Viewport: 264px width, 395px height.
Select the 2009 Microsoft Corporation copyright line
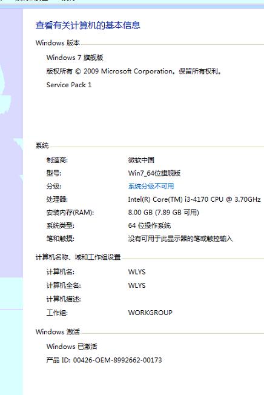pyautogui.click(x=134, y=71)
